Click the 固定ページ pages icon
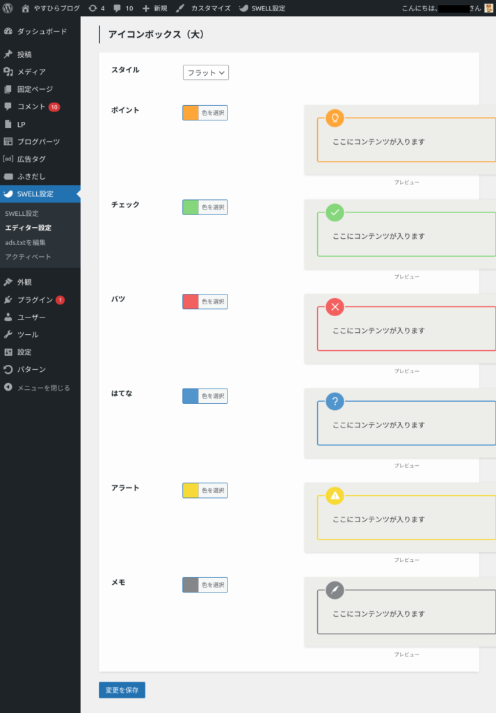Viewport: 496px width, 713px height. (8, 89)
